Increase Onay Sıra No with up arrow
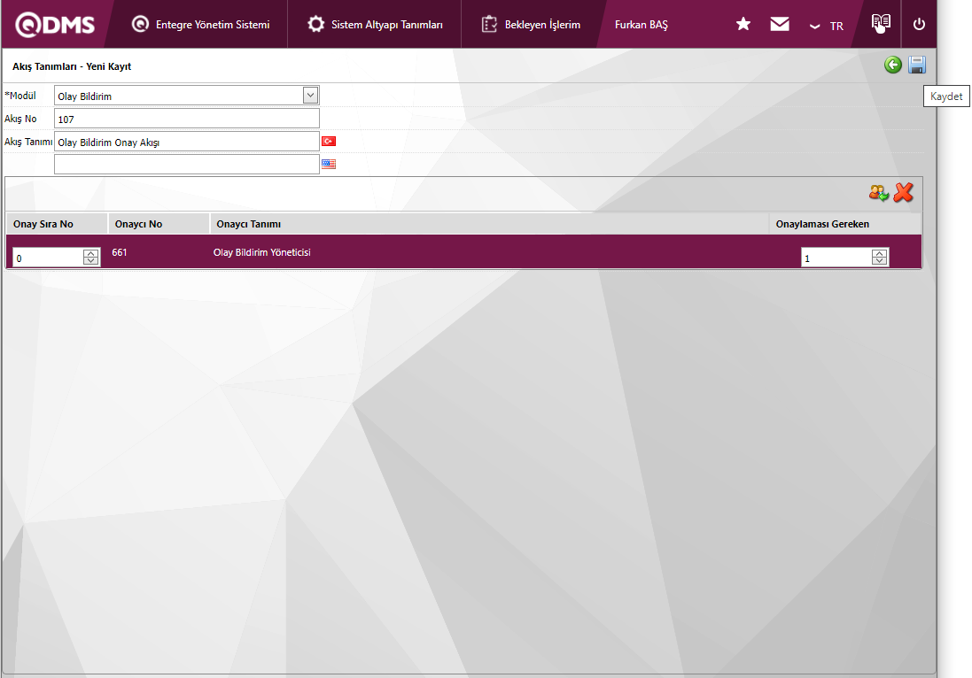The width and height of the screenshot is (972, 678). (x=91, y=253)
